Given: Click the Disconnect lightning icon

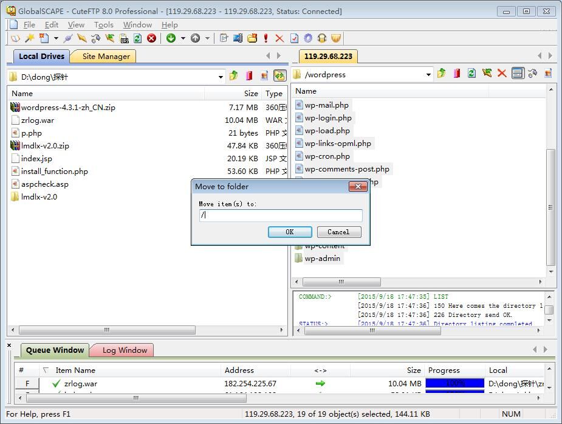Looking at the screenshot, I should pyautogui.click(x=82, y=38).
